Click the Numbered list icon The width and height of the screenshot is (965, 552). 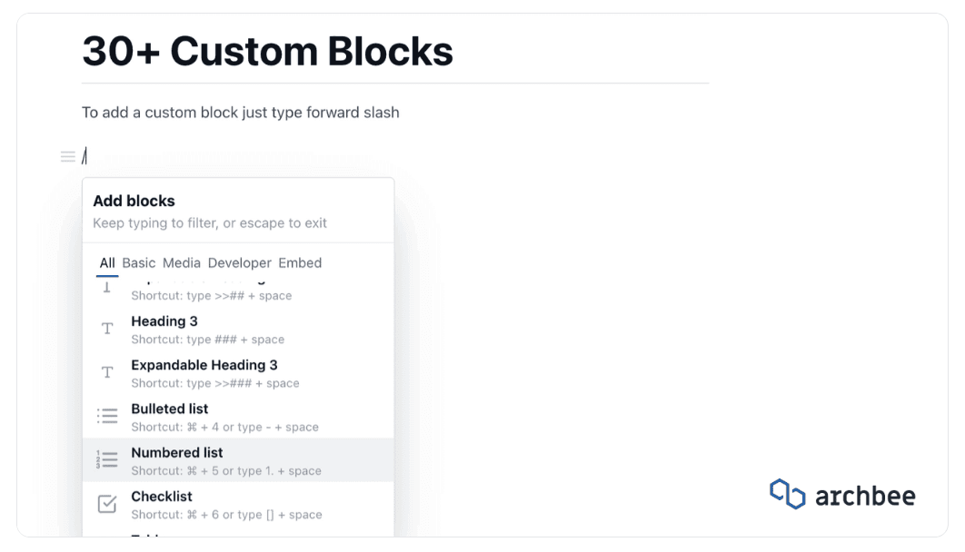(x=107, y=460)
